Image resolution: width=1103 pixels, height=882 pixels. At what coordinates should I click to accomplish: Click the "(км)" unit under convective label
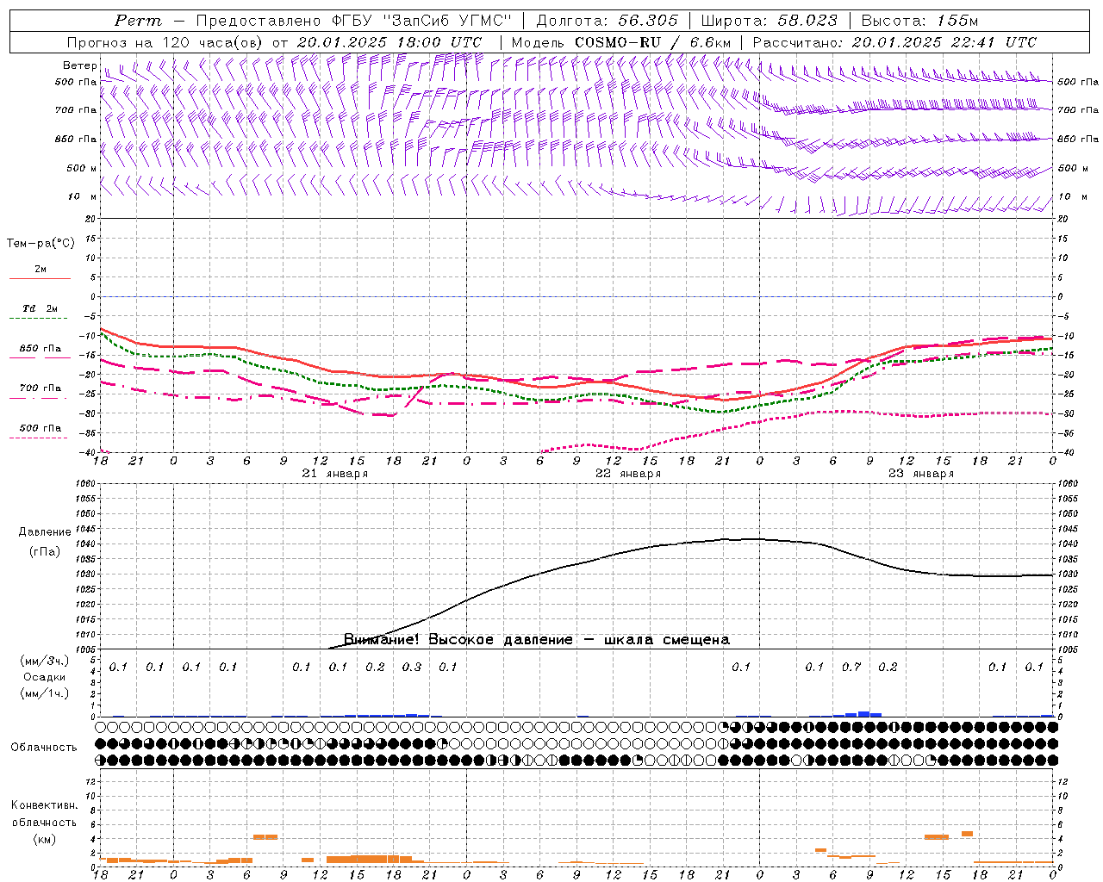[44, 839]
